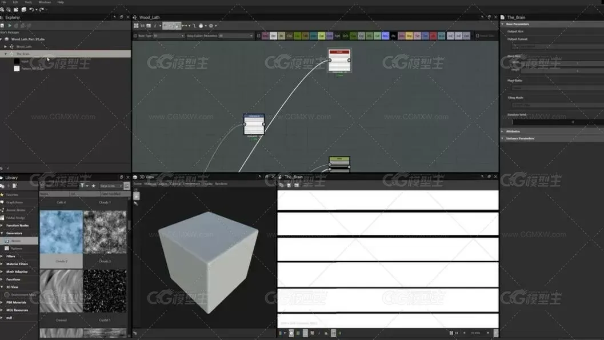Image resolution: width=604 pixels, height=340 pixels.
Task: Open the Using Custom Parameters dropdown
Action: pyautogui.click(x=236, y=36)
